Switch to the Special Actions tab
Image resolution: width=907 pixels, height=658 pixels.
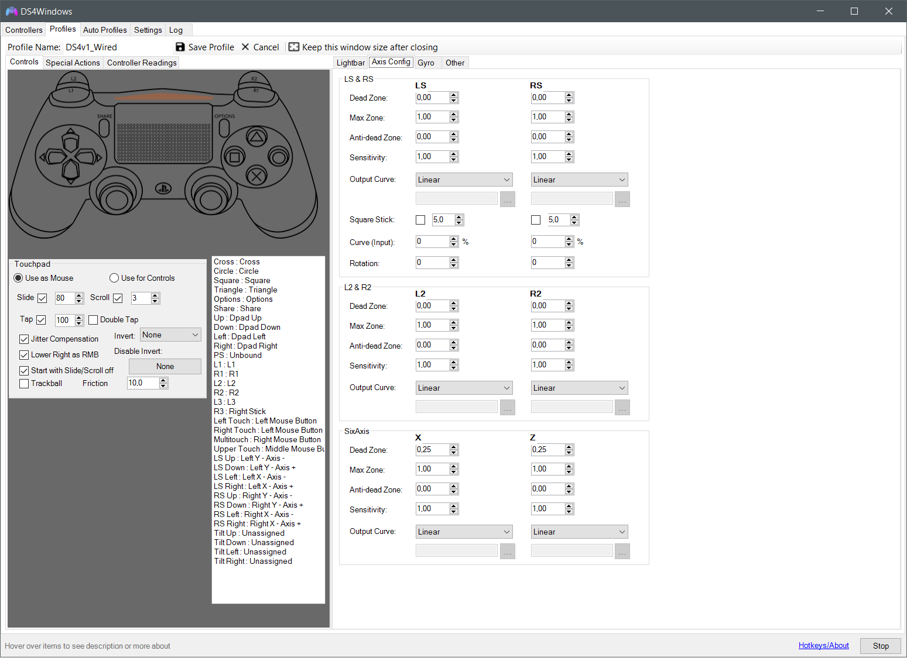pyautogui.click(x=73, y=63)
